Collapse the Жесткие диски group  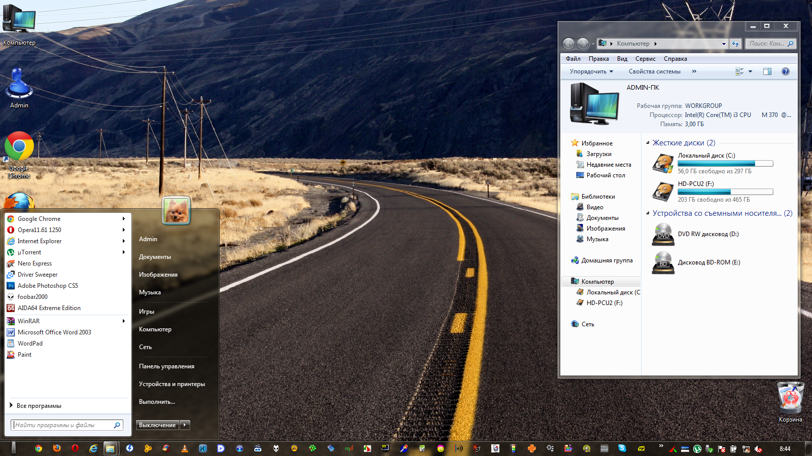click(648, 143)
